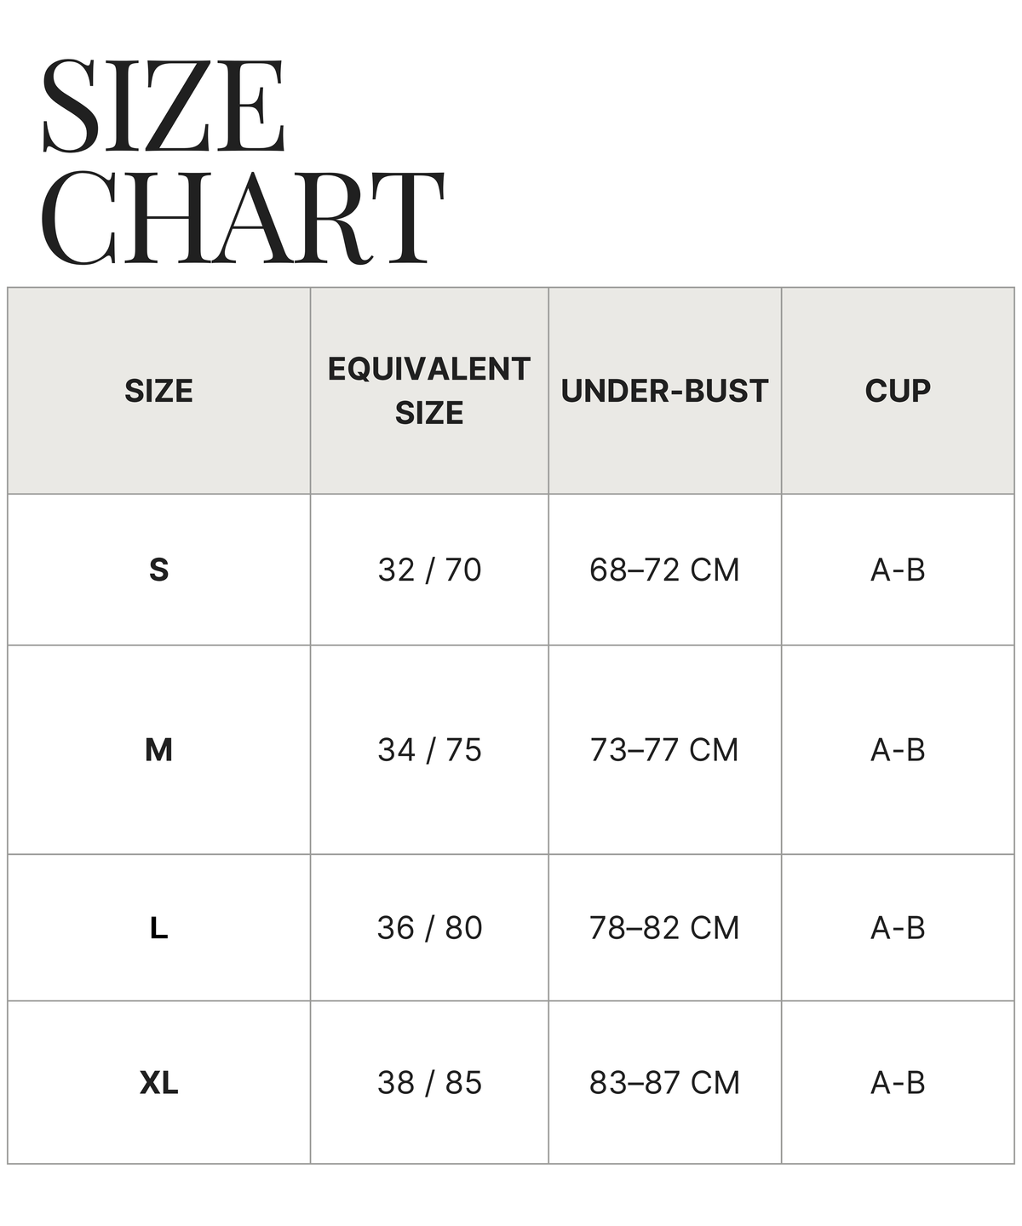This screenshot has height=1226, width=1022.
Task: Click the 38 / 85 equivalent size cell
Action: point(429,1083)
